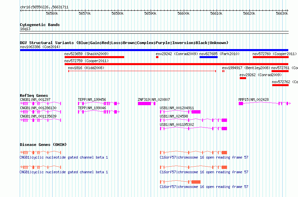
Task: Select the Cytogenetic Bands track title
Action: (x=40, y=25)
